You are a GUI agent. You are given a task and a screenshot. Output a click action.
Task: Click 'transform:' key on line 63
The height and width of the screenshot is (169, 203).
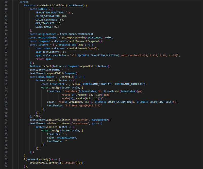(54, 91)
